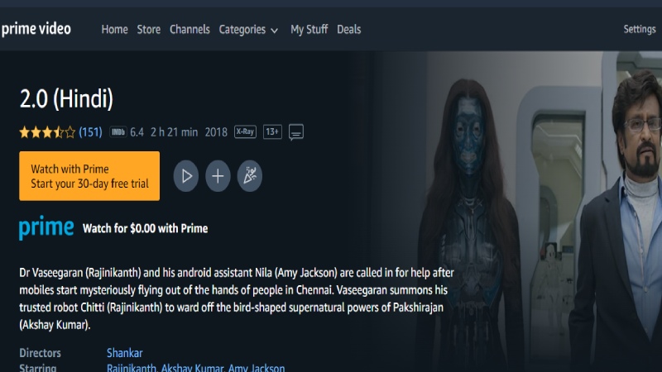662x372 pixels.
Task: Play the movie trailer with play icon
Action: point(185,176)
